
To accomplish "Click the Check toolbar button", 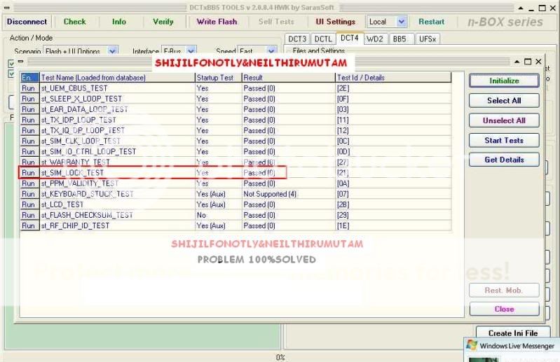I will pyautogui.click(x=74, y=22).
